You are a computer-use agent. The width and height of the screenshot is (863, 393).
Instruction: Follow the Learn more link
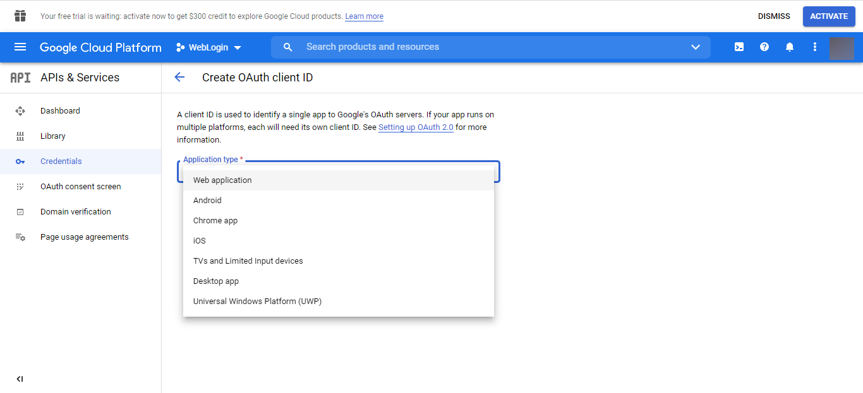click(364, 16)
